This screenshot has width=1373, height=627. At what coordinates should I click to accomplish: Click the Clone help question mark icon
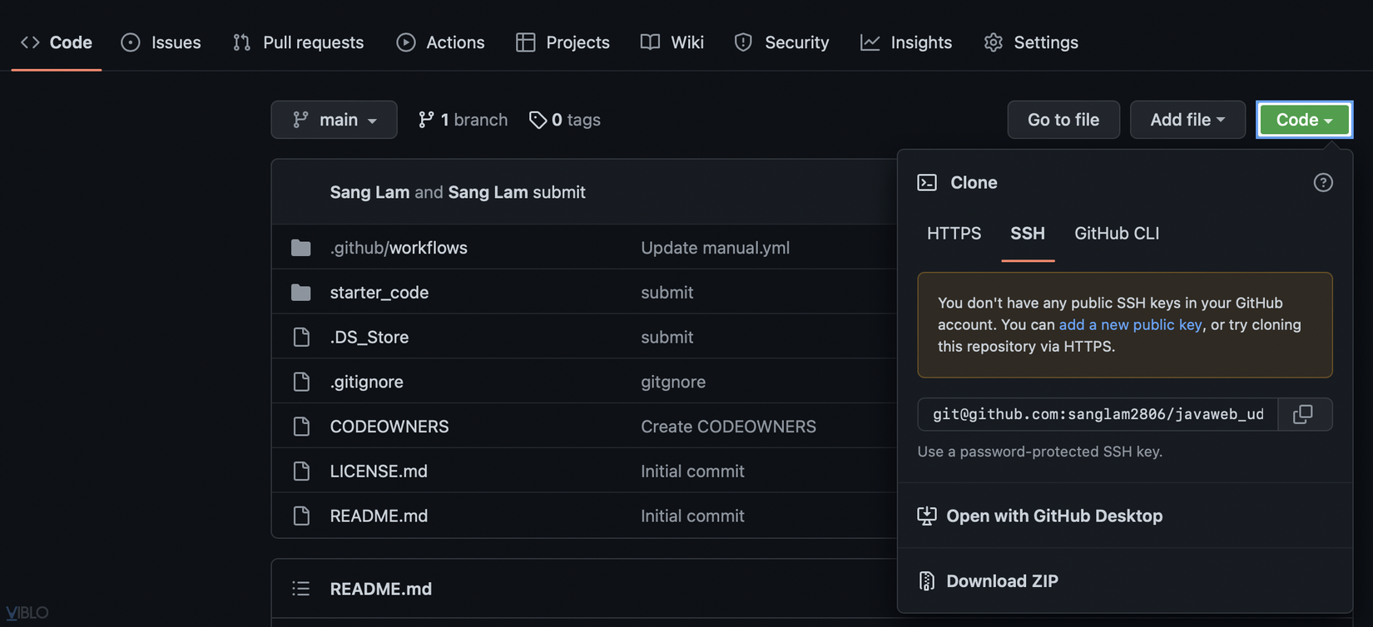point(1322,183)
